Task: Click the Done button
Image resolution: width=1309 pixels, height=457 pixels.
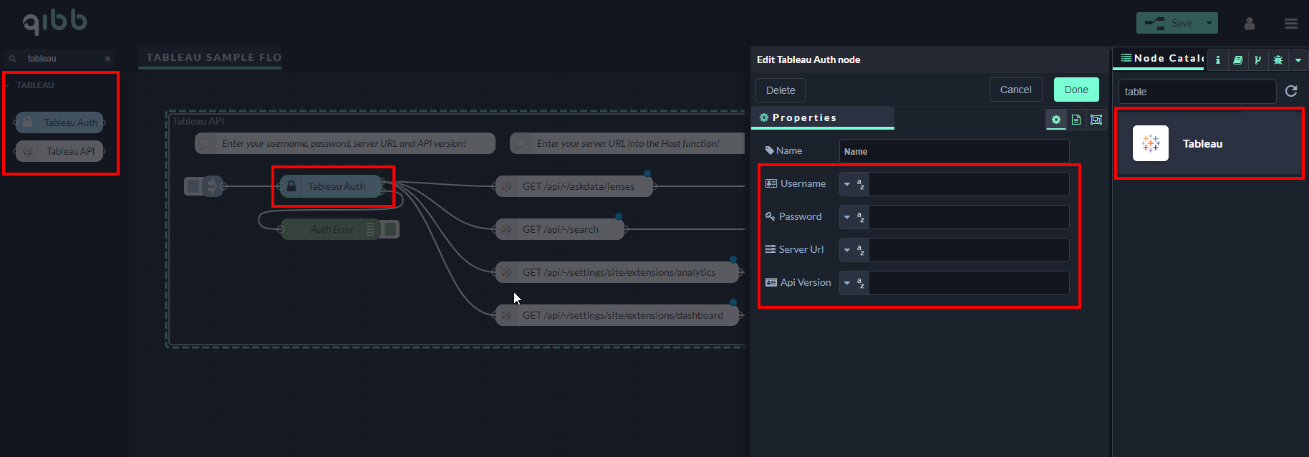Action: [x=1076, y=90]
